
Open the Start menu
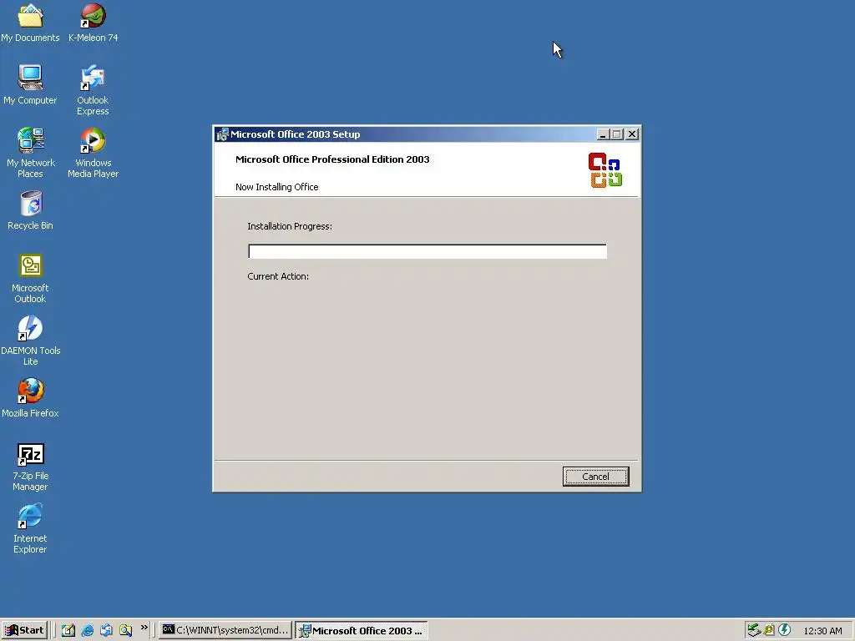tap(24, 630)
